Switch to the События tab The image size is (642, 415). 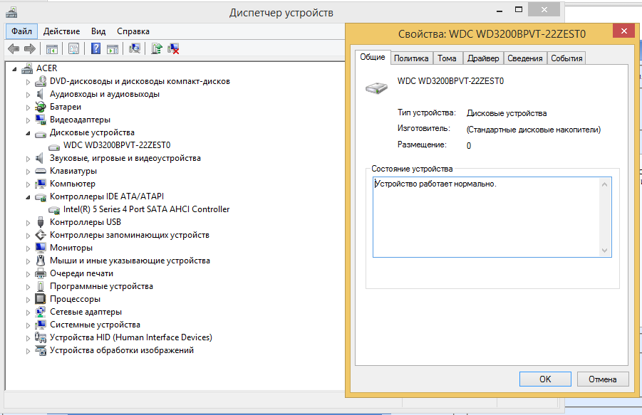(x=566, y=58)
